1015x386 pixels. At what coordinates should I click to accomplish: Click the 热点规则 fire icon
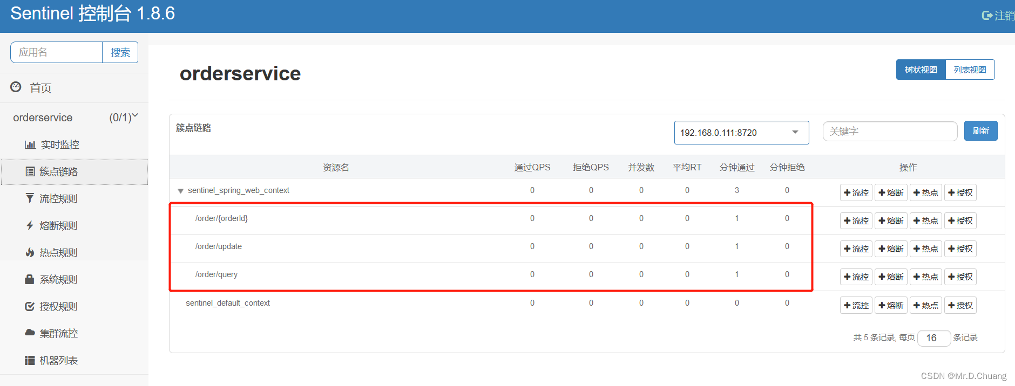(30, 252)
